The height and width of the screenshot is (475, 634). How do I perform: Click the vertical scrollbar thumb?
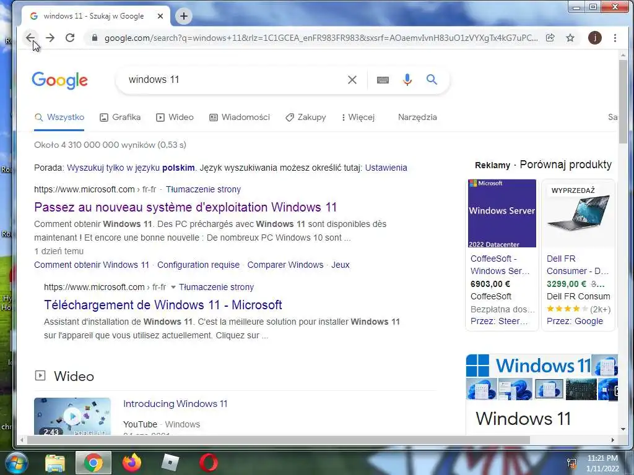click(623, 101)
